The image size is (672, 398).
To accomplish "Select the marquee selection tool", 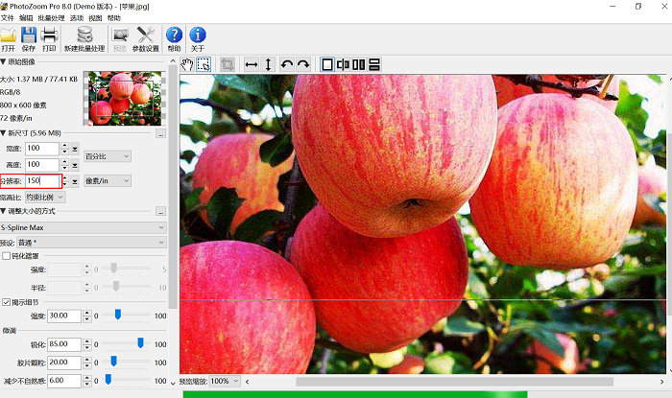I will (204, 64).
